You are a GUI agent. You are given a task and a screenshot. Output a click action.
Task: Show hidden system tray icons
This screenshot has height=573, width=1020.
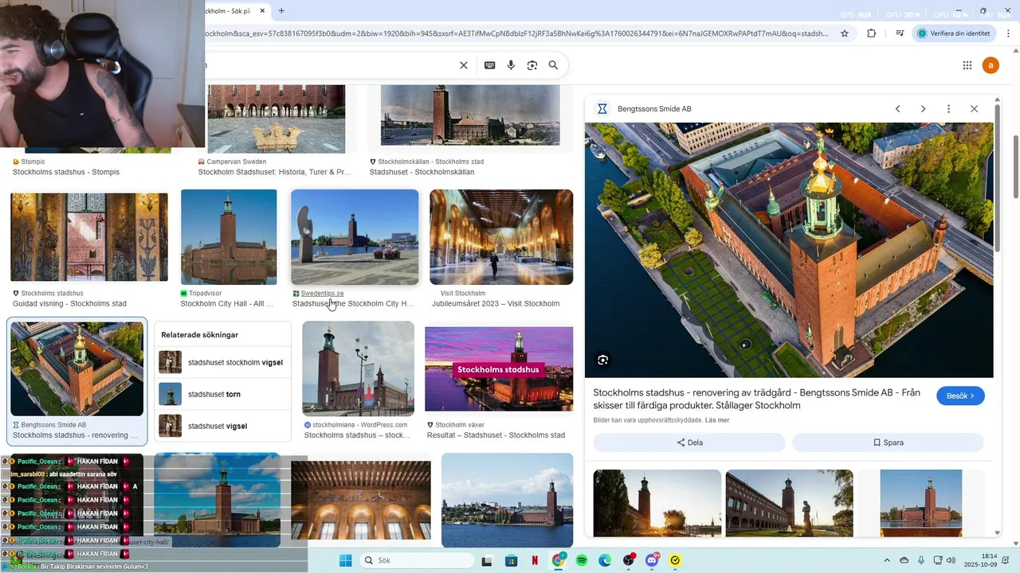[x=887, y=560]
